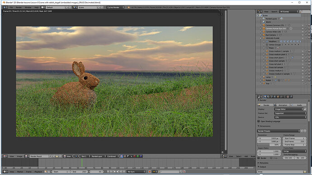Click the timeline Start frame field
The height and width of the screenshot is (175, 312).
coord(61,172)
